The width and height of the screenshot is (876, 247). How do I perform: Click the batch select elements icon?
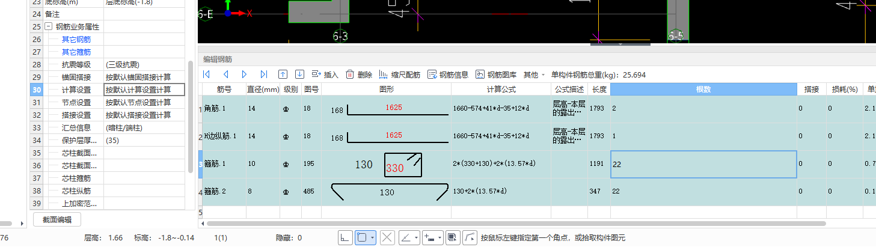452,237
